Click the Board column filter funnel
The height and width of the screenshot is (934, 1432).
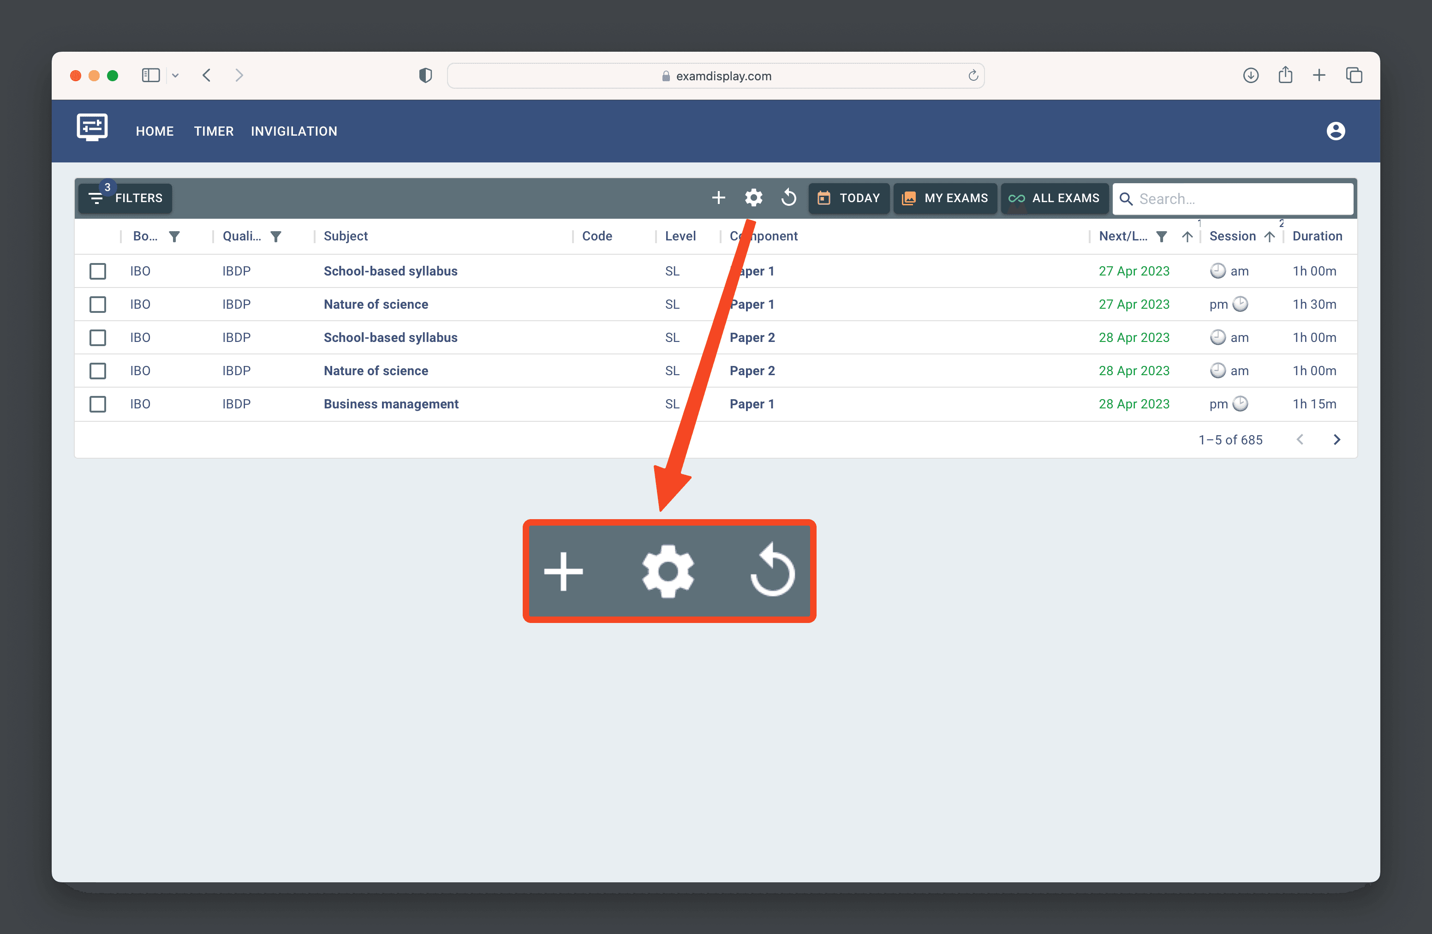point(174,237)
